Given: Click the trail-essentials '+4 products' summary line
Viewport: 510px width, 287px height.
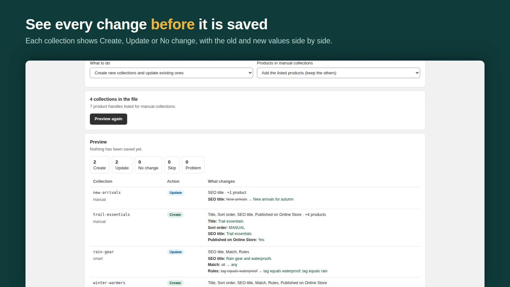Looking at the screenshot, I should pos(267,215).
